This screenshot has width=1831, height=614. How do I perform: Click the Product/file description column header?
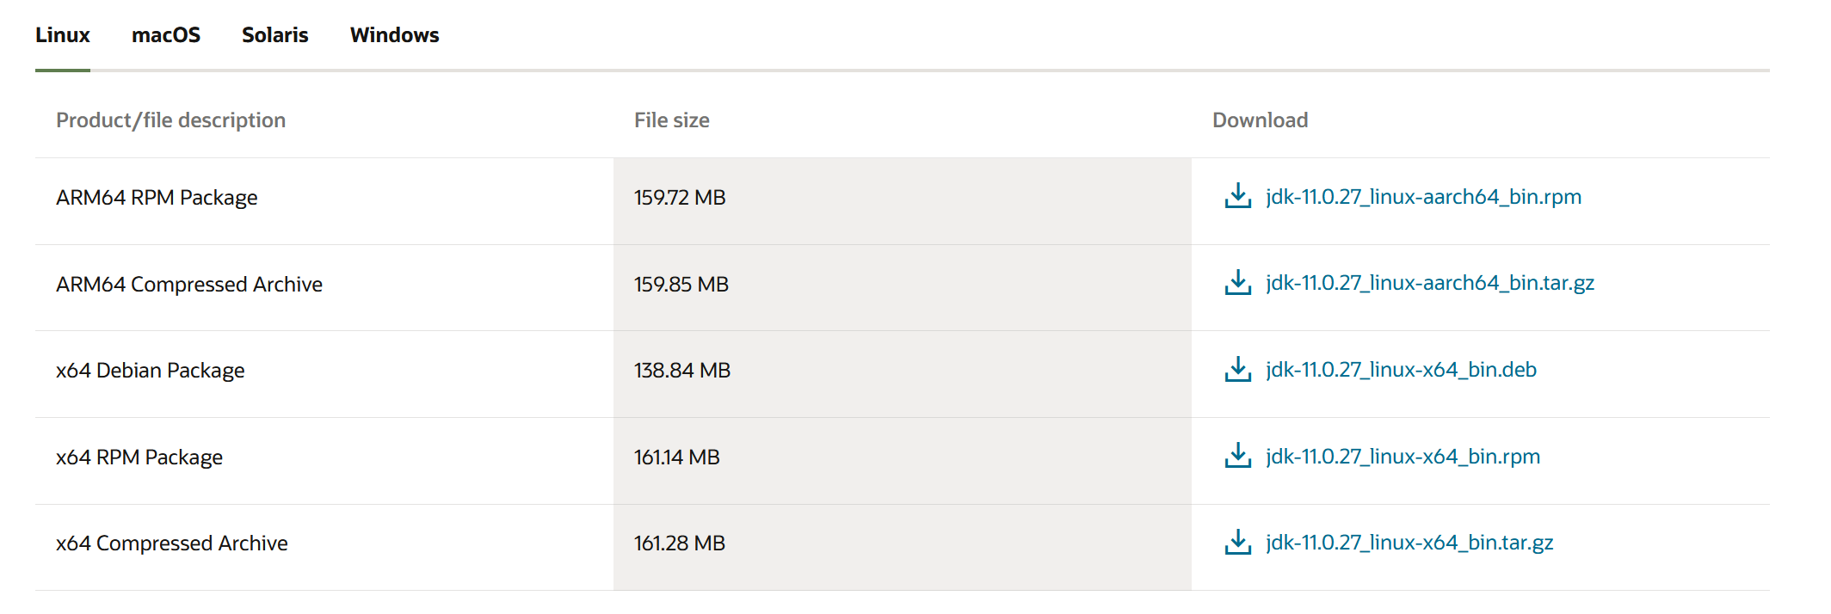[x=170, y=120]
